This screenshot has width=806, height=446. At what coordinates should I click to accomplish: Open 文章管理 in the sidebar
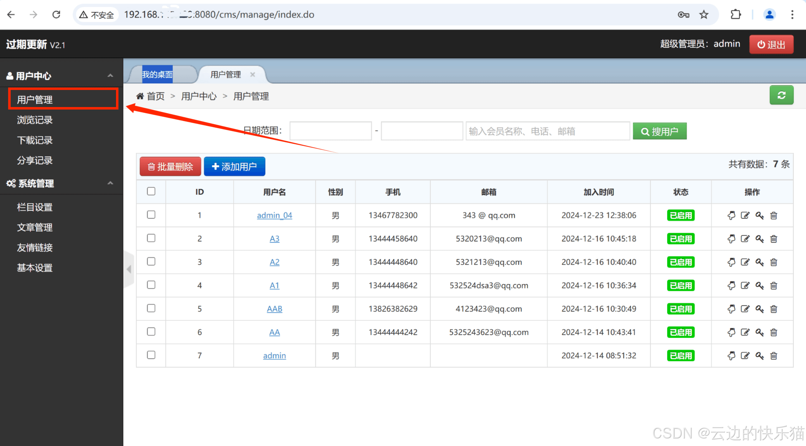click(x=35, y=227)
